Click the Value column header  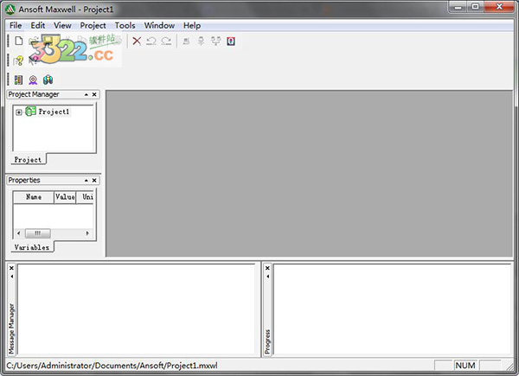pos(65,197)
